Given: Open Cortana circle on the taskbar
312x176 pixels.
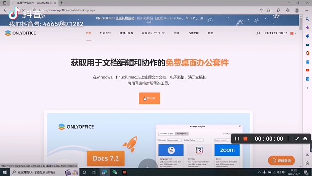Looking at the screenshot, I should tap(84, 172).
